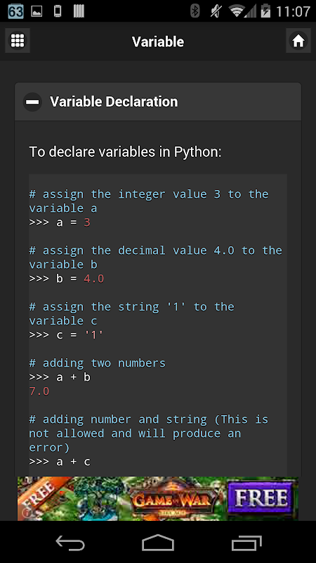
Task: Tap the home icon
Action: coord(298,41)
